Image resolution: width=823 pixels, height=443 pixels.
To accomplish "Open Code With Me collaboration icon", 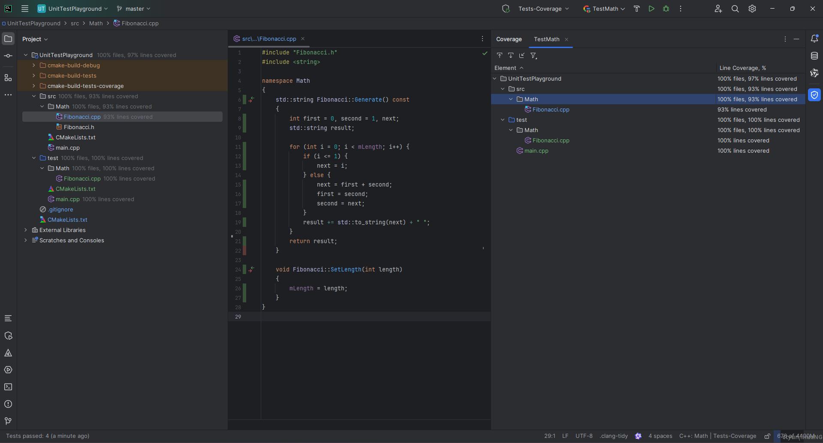I will 718,9.
